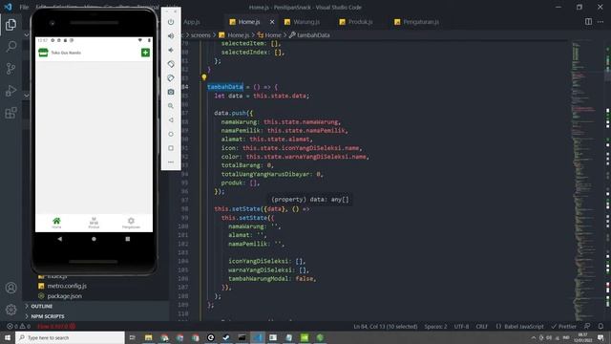Click the lightbulb code action icon
The height and width of the screenshot is (344, 611).
coord(203,77)
